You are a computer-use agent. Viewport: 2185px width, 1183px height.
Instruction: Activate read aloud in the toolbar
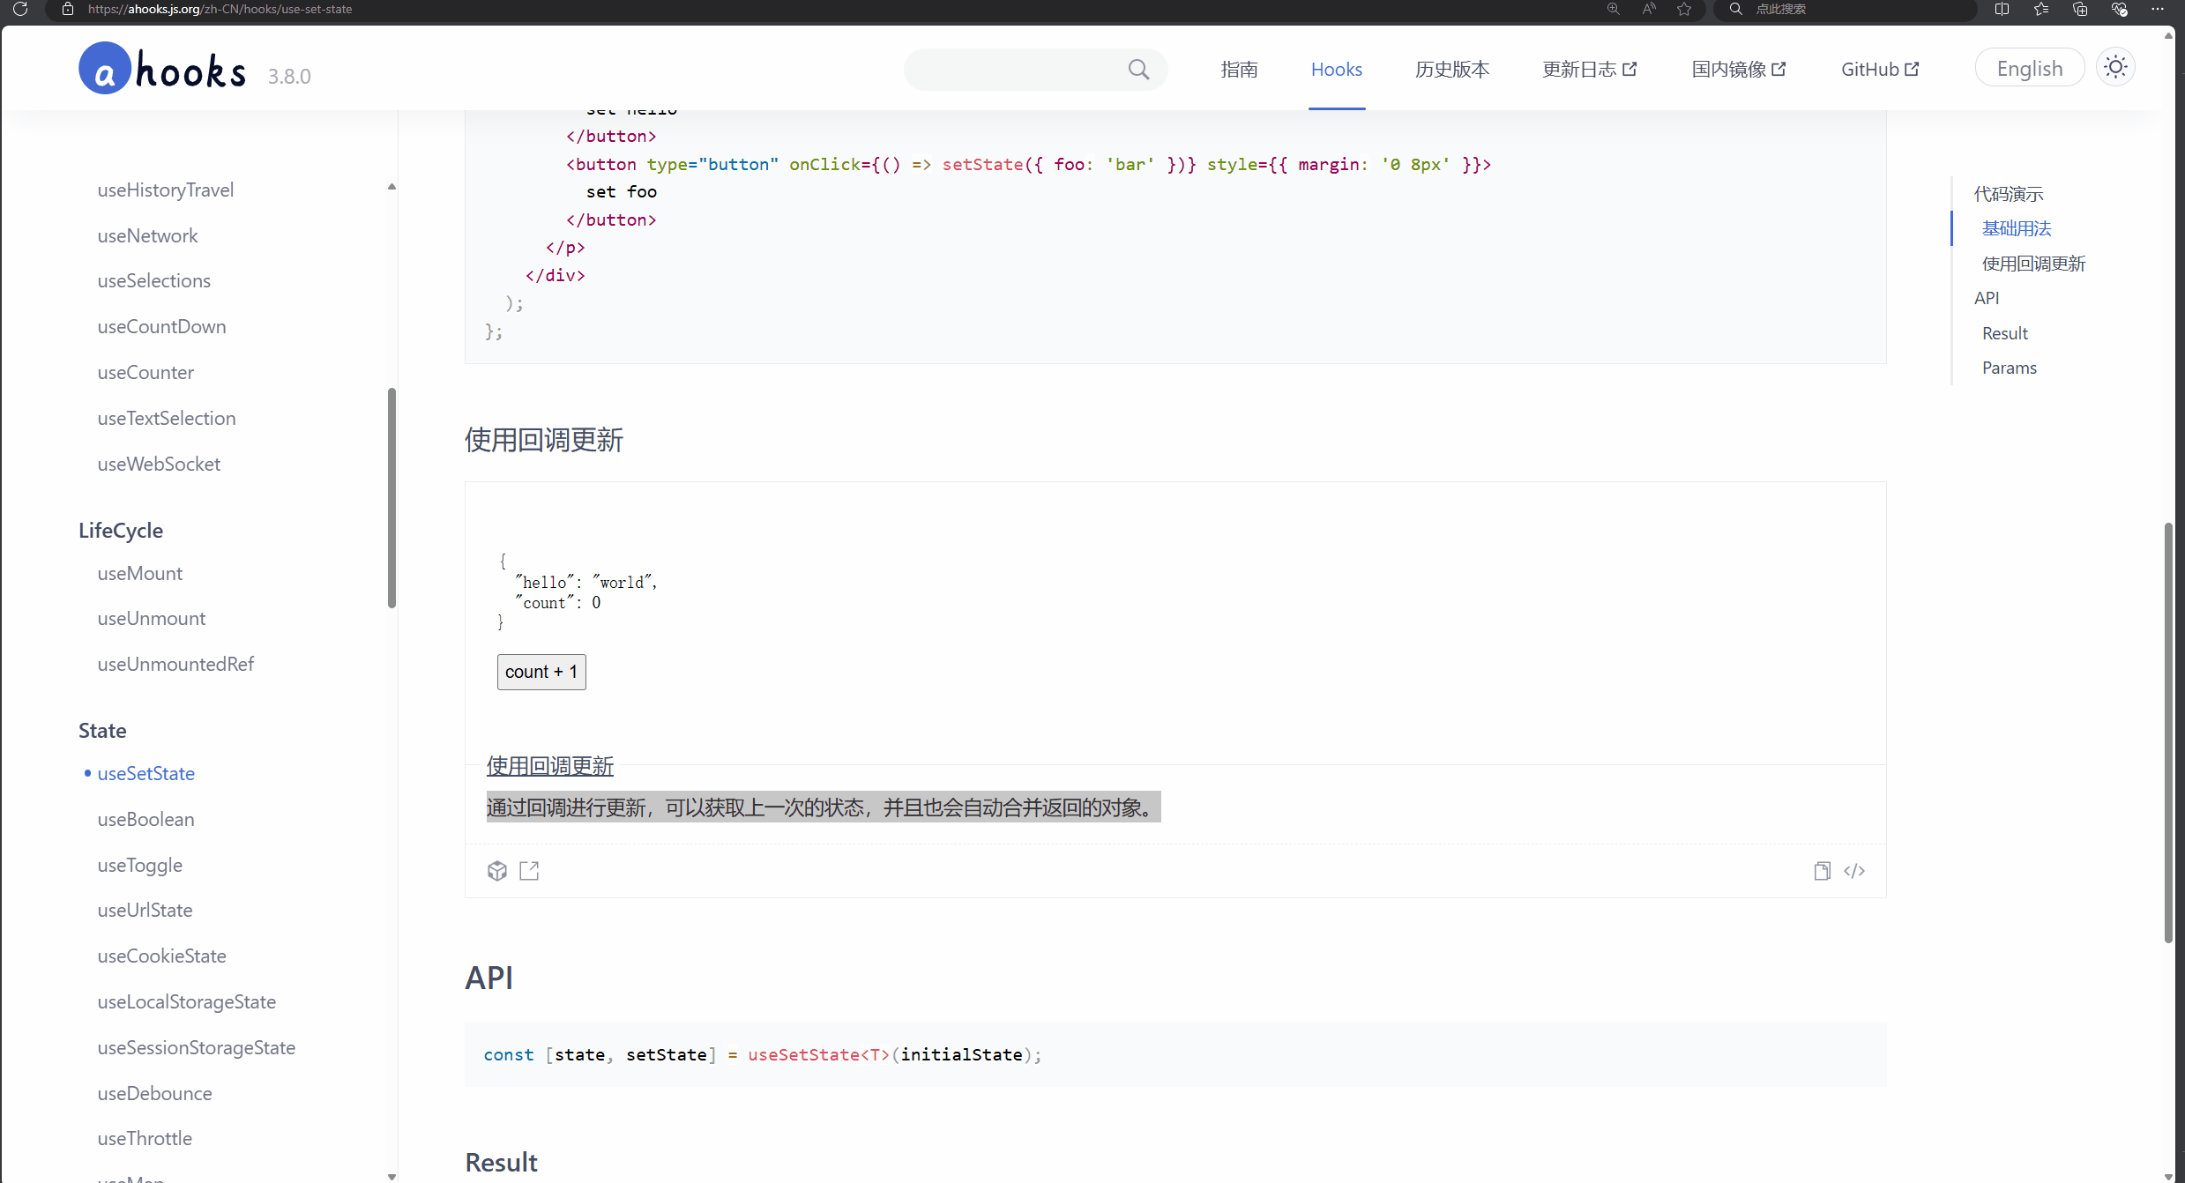pos(1648,10)
